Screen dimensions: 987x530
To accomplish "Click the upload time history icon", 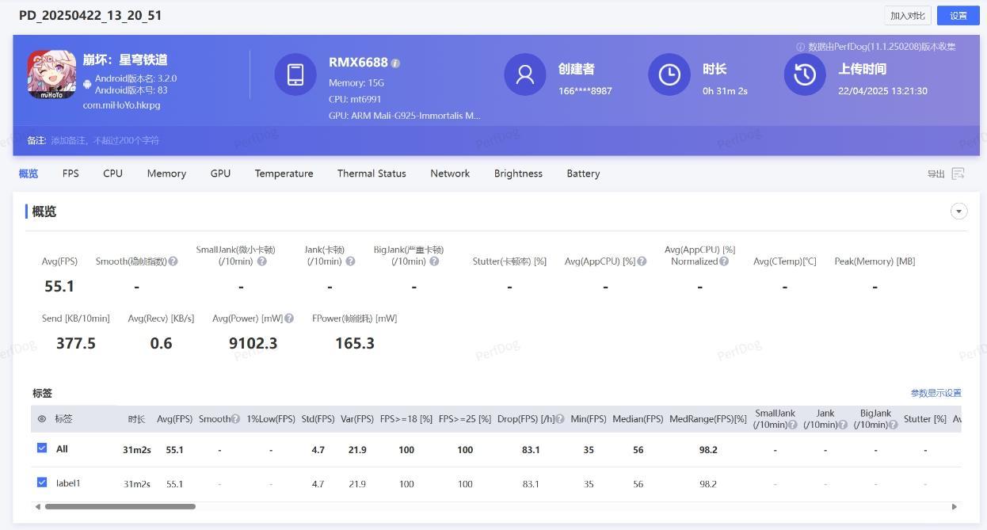I will point(805,74).
